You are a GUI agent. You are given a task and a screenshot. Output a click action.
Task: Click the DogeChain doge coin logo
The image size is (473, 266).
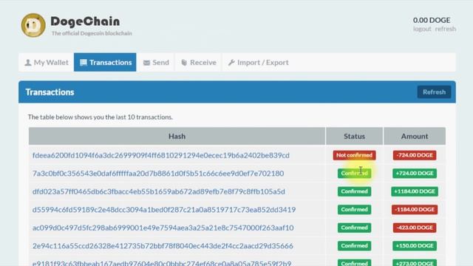click(33, 25)
